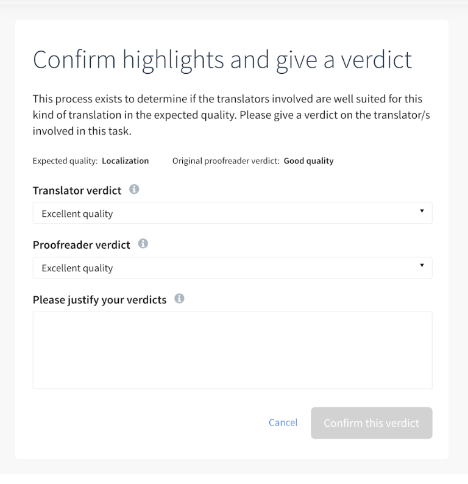
Task: Click the caret arrow in Translator verdict select
Action: 422,211
